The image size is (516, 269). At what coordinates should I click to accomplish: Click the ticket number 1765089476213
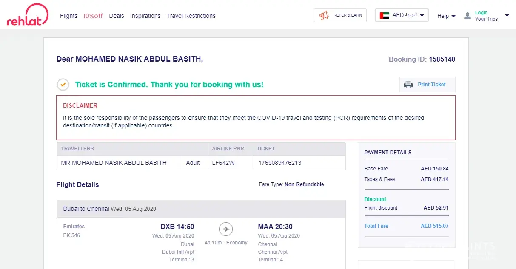(x=280, y=163)
